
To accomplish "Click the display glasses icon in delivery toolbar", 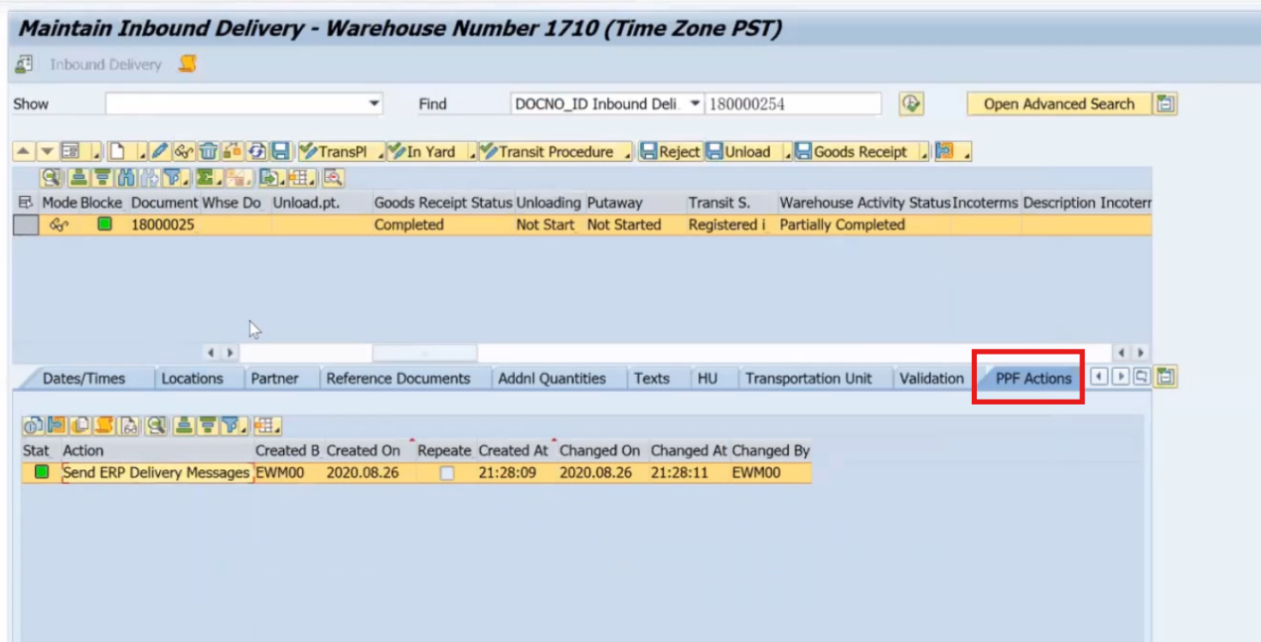I will (x=183, y=152).
